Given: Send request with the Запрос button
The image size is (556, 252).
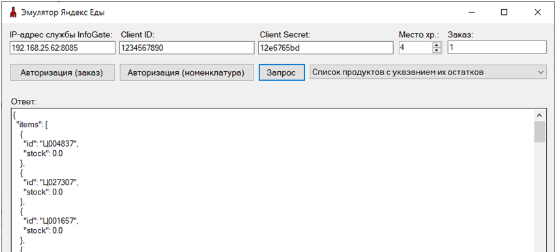Looking at the screenshot, I should pos(282,72).
